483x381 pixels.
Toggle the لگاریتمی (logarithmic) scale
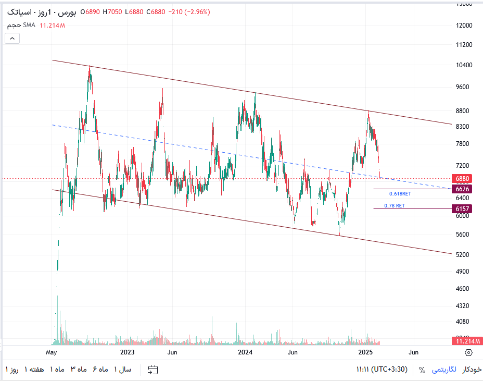coord(443,370)
